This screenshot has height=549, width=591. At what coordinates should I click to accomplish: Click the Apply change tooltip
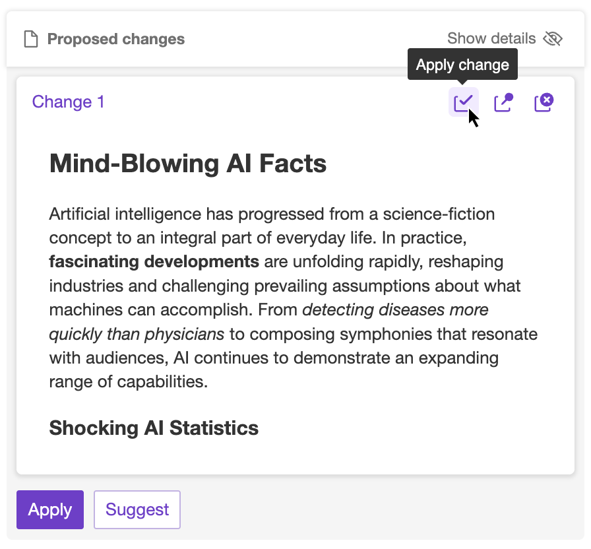pyautogui.click(x=462, y=64)
